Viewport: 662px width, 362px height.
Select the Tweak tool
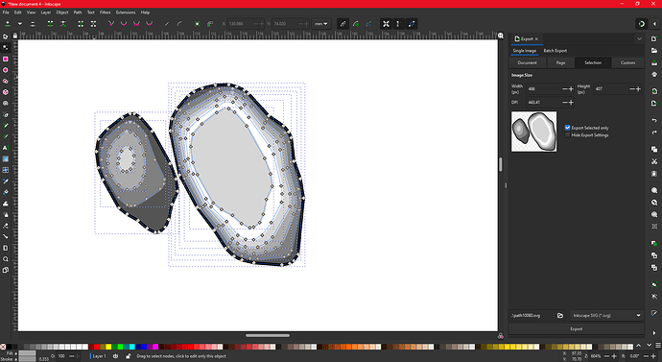(6, 204)
